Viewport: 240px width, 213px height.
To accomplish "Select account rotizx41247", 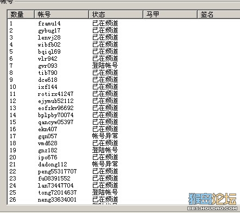I will (55, 94).
